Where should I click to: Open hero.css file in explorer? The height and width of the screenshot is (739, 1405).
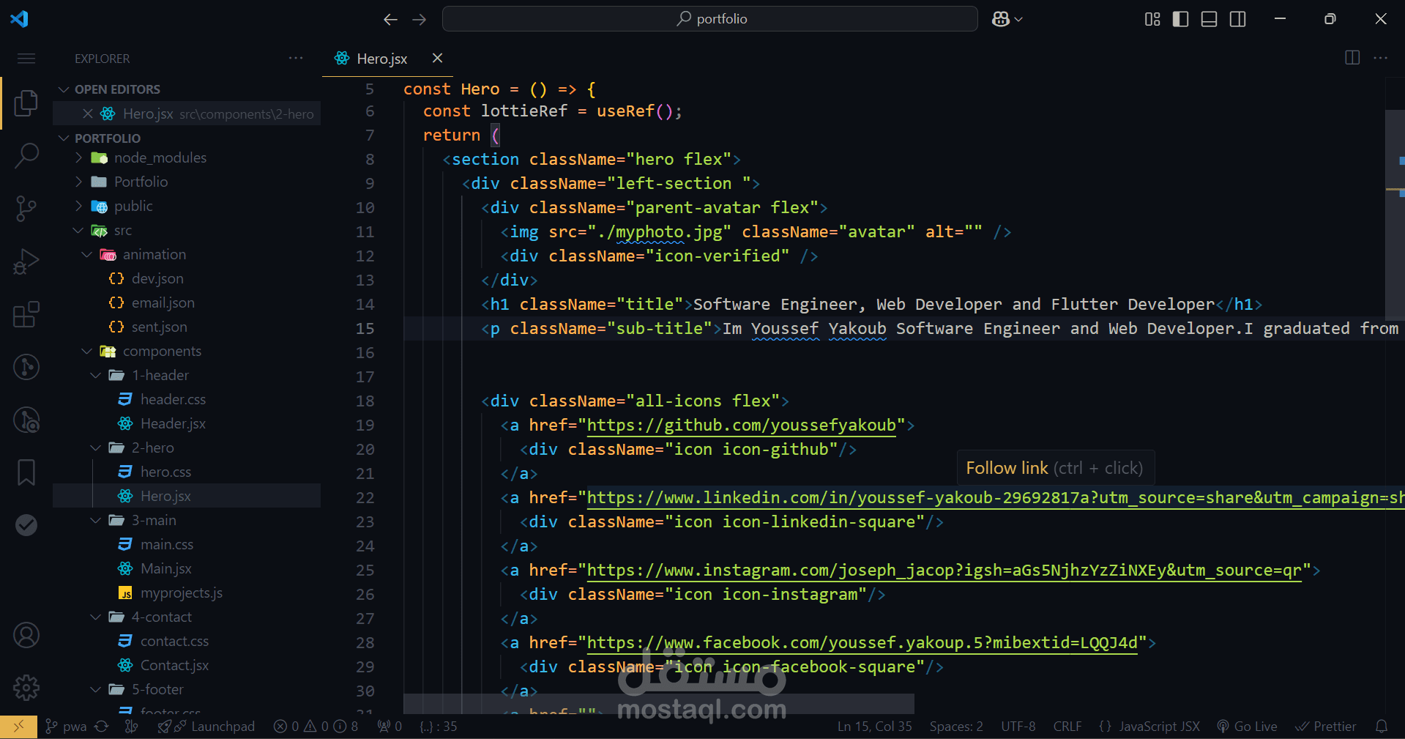pos(165,472)
